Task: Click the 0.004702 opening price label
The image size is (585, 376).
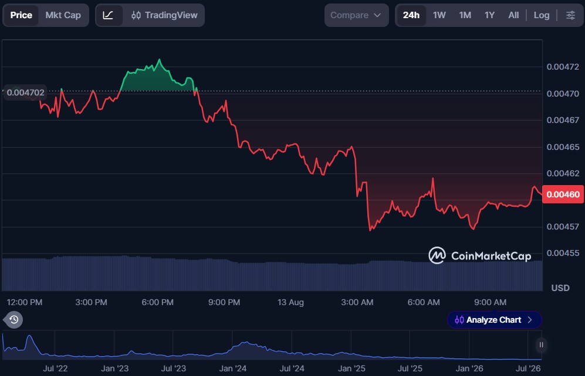Action: click(25, 93)
